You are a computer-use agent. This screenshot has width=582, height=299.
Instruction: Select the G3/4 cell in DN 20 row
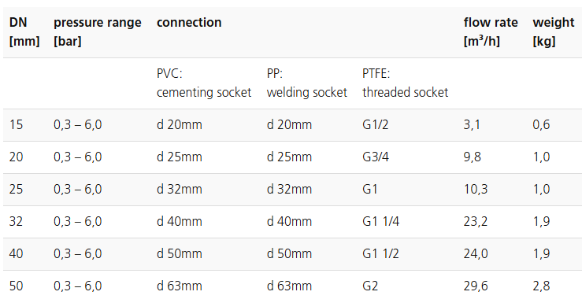pyautogui.click(x=375, y=157)
